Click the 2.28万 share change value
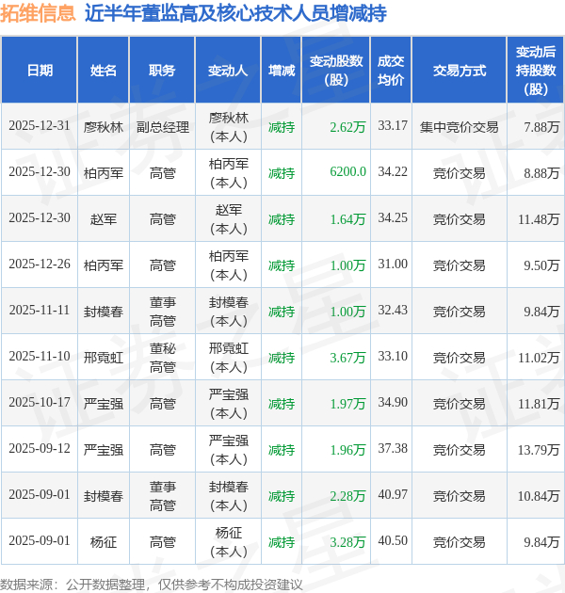The height and width of the screenshot is (593, 565). 347,496
